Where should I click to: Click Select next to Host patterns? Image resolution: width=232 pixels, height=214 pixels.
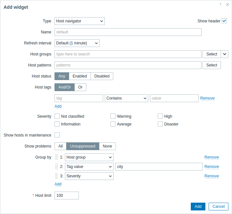point(212,65)
